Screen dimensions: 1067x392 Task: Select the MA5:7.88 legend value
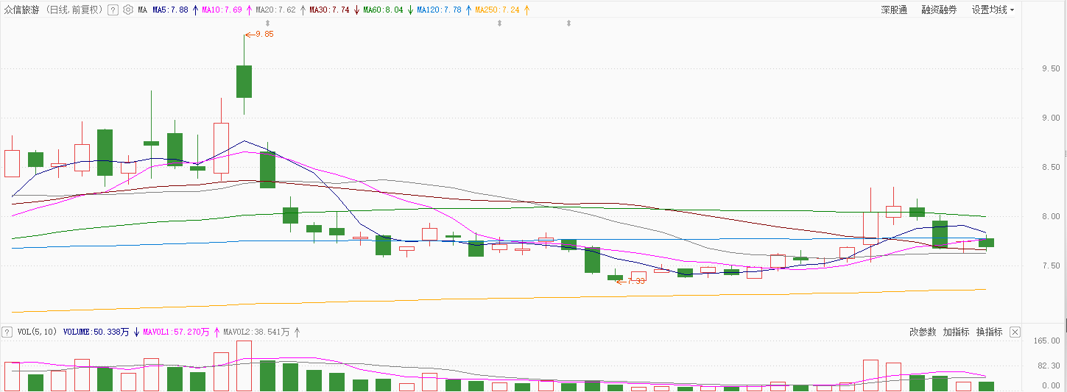[x=170, y=10]
